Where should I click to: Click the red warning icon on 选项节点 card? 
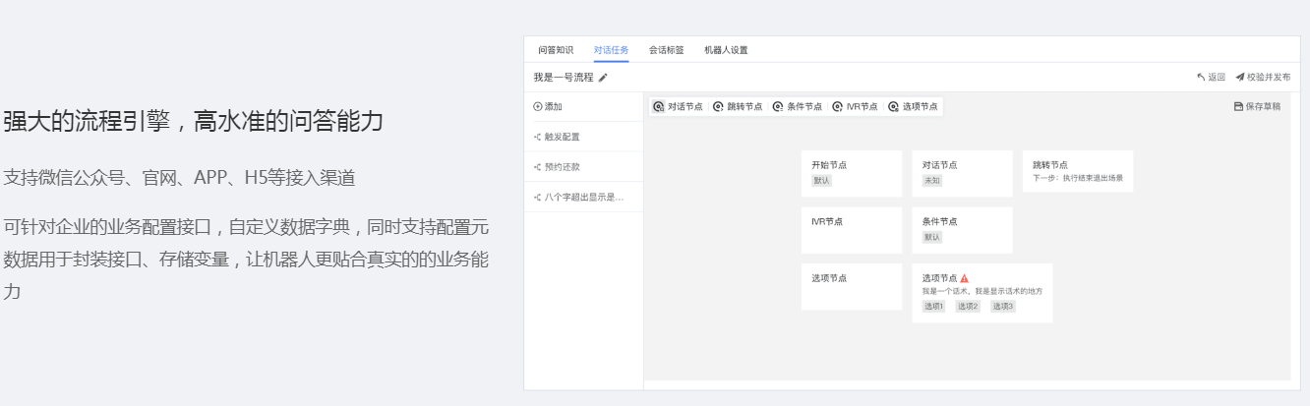coord(964,278)
